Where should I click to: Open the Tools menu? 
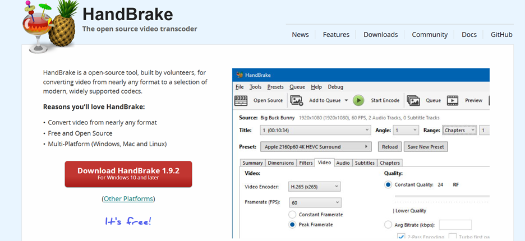[255, 87]
